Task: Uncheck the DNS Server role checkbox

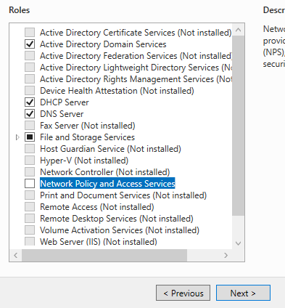Action: coord(30,114)
